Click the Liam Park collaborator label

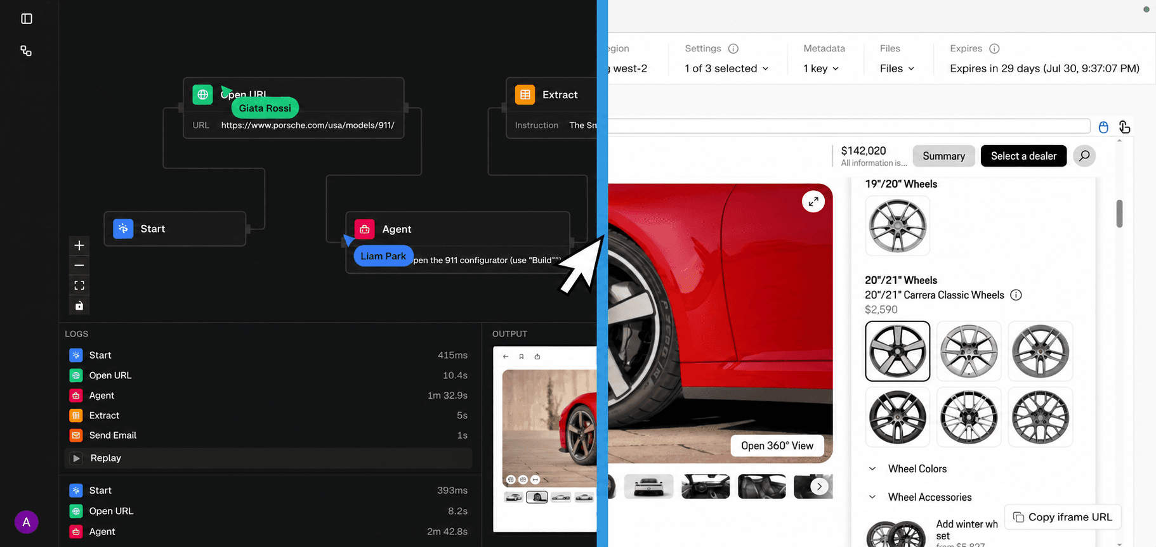(x=383, y=256)
